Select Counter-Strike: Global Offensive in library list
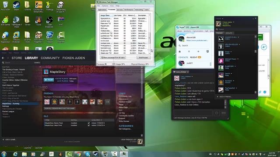This screenshot has height=157, width=280. pos(15,80)
